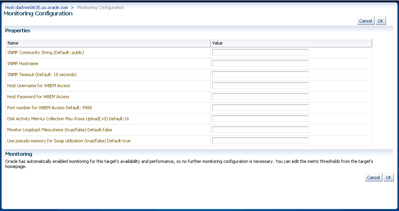Open the Host:dadvmn0630.us.oracle.com breadcrumb link
Viewport: 399px width, 211px height.
(x=36, y=7)
